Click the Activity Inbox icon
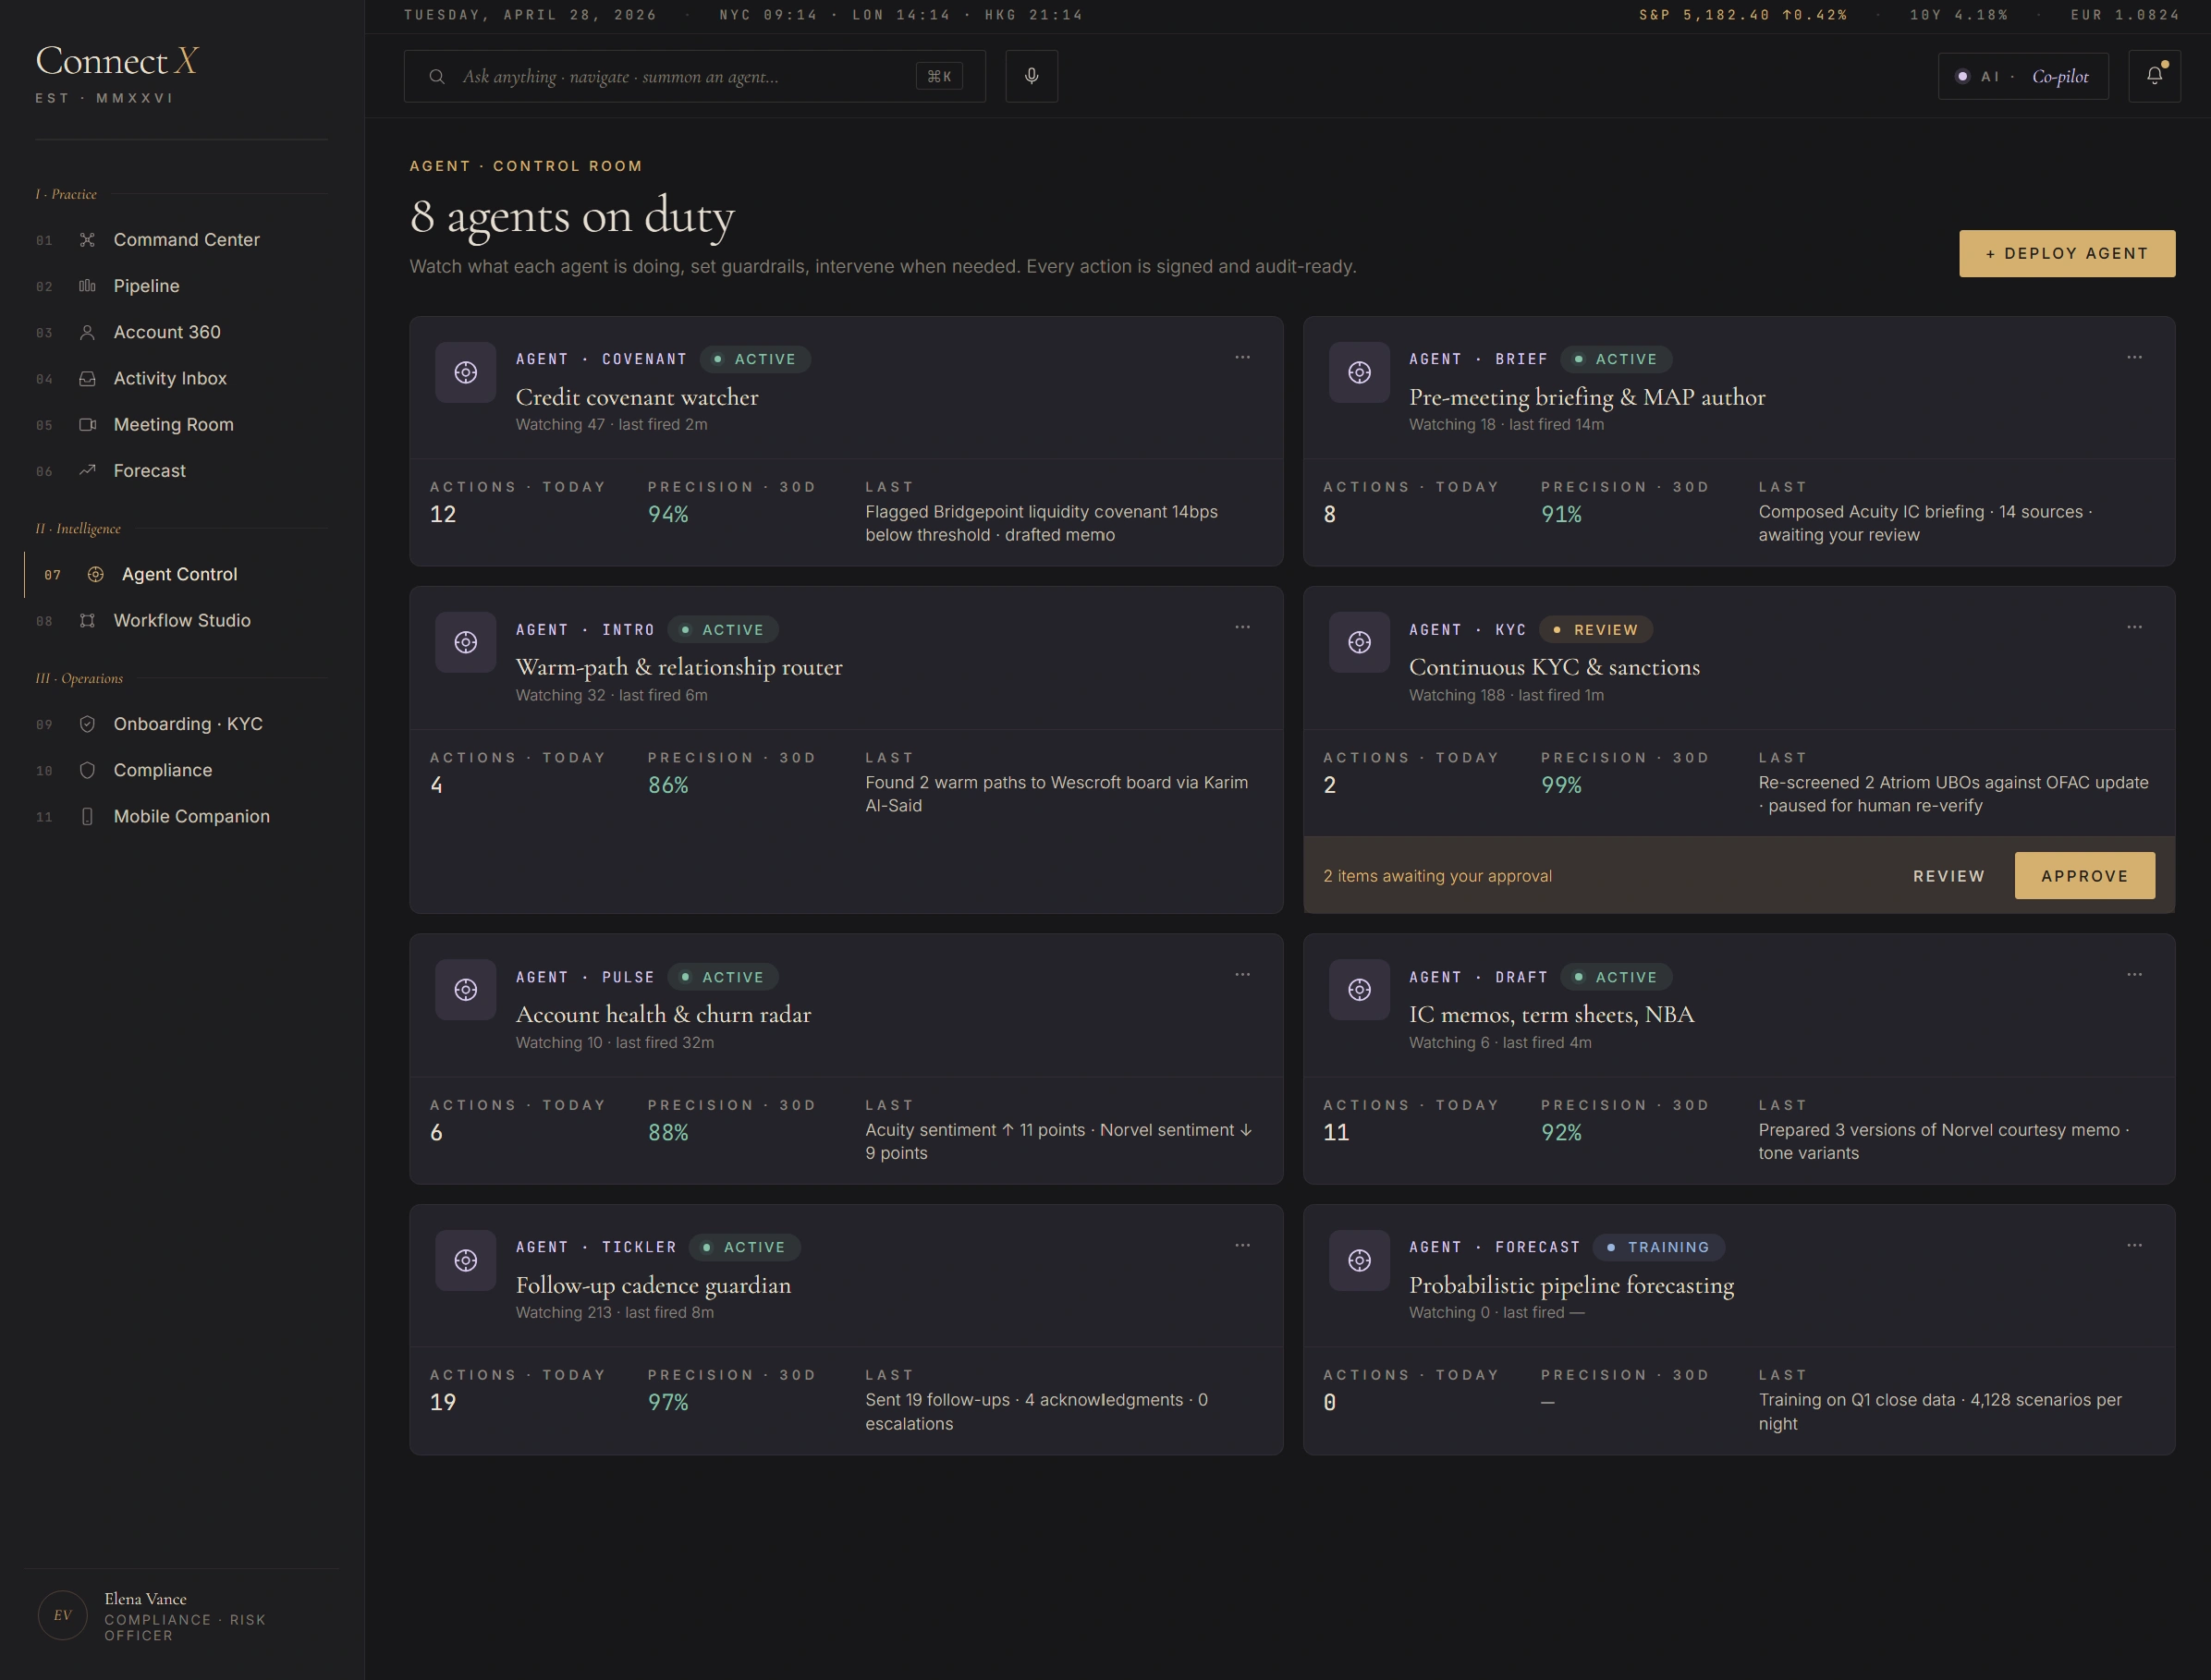This screenshot has width=2211, height=1680. (88, 378)
